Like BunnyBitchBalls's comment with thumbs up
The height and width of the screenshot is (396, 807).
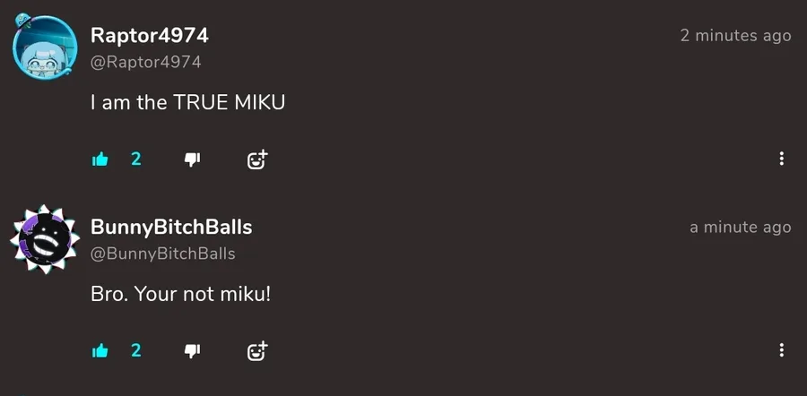pyautogui.click(x=100, y=350)
